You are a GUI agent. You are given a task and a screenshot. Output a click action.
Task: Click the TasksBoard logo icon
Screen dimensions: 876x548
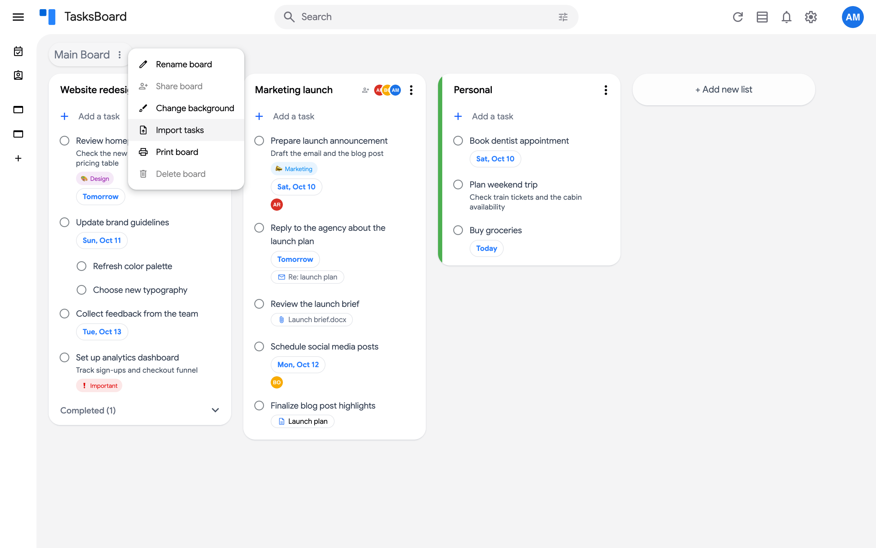coord(47,17)
